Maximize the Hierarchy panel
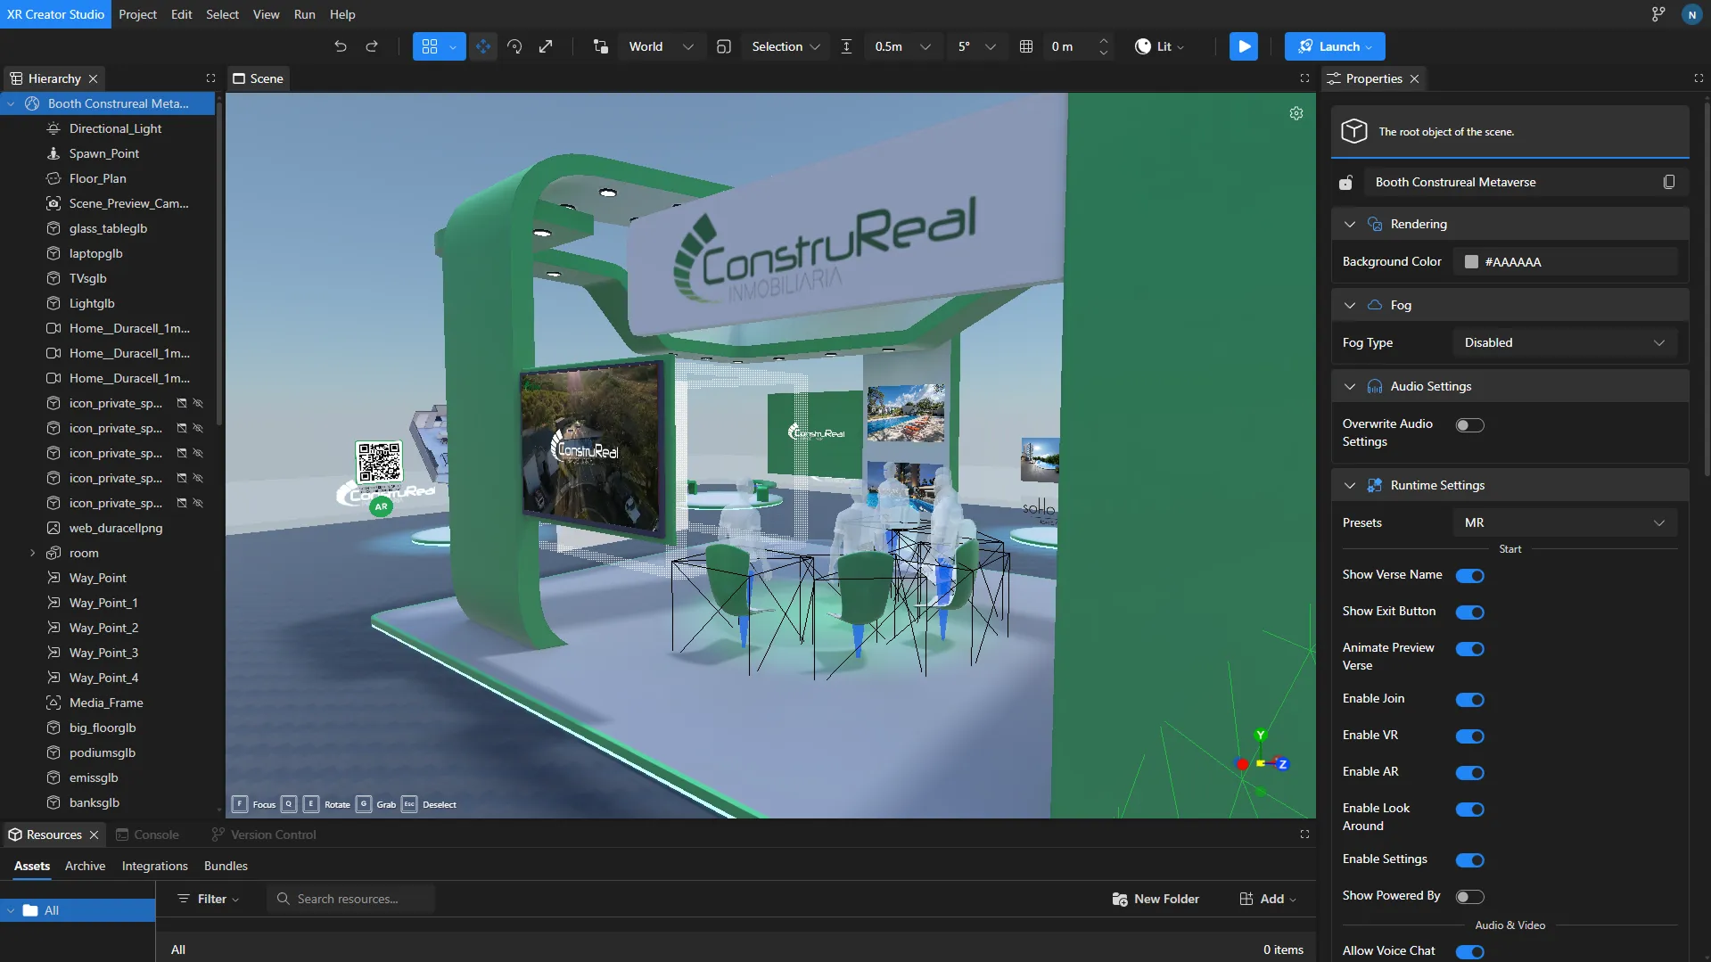This screenshot has height=962, width=1711. [210, 78]
